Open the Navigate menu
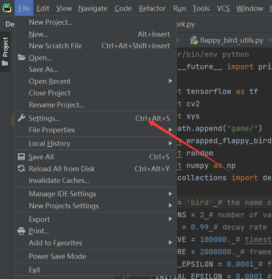The height and width of the screenshot is (279, 272). pyautogui.click(x=93, y=8)
